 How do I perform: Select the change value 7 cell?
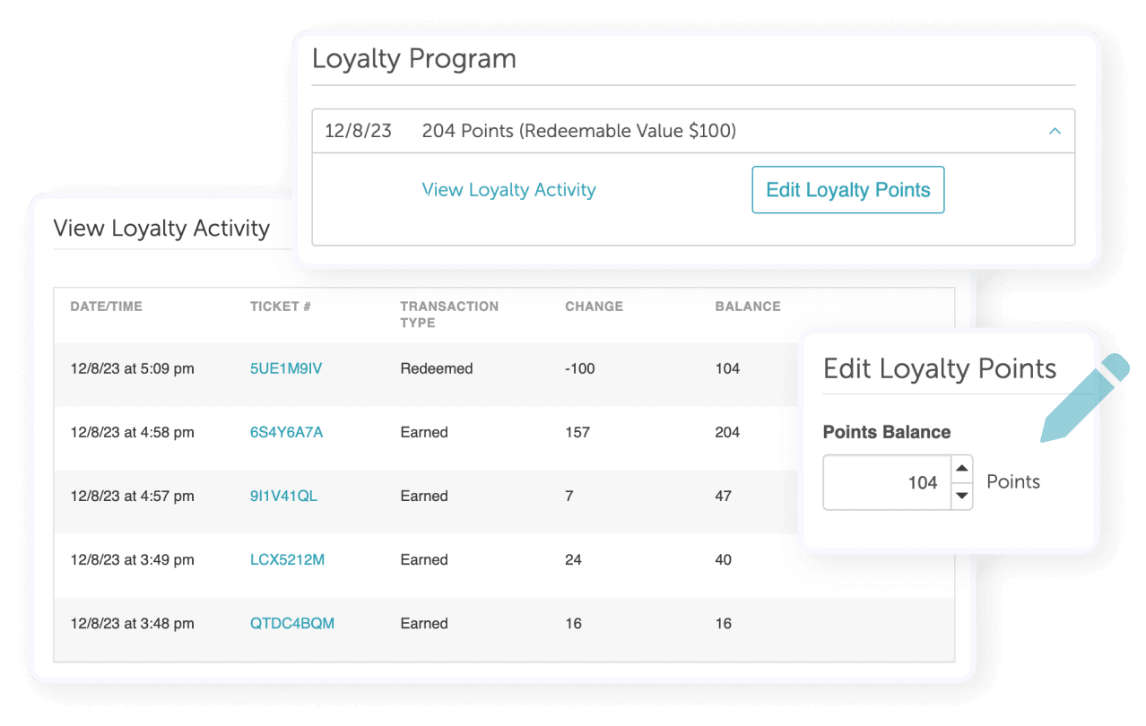[x=569, y=496]
